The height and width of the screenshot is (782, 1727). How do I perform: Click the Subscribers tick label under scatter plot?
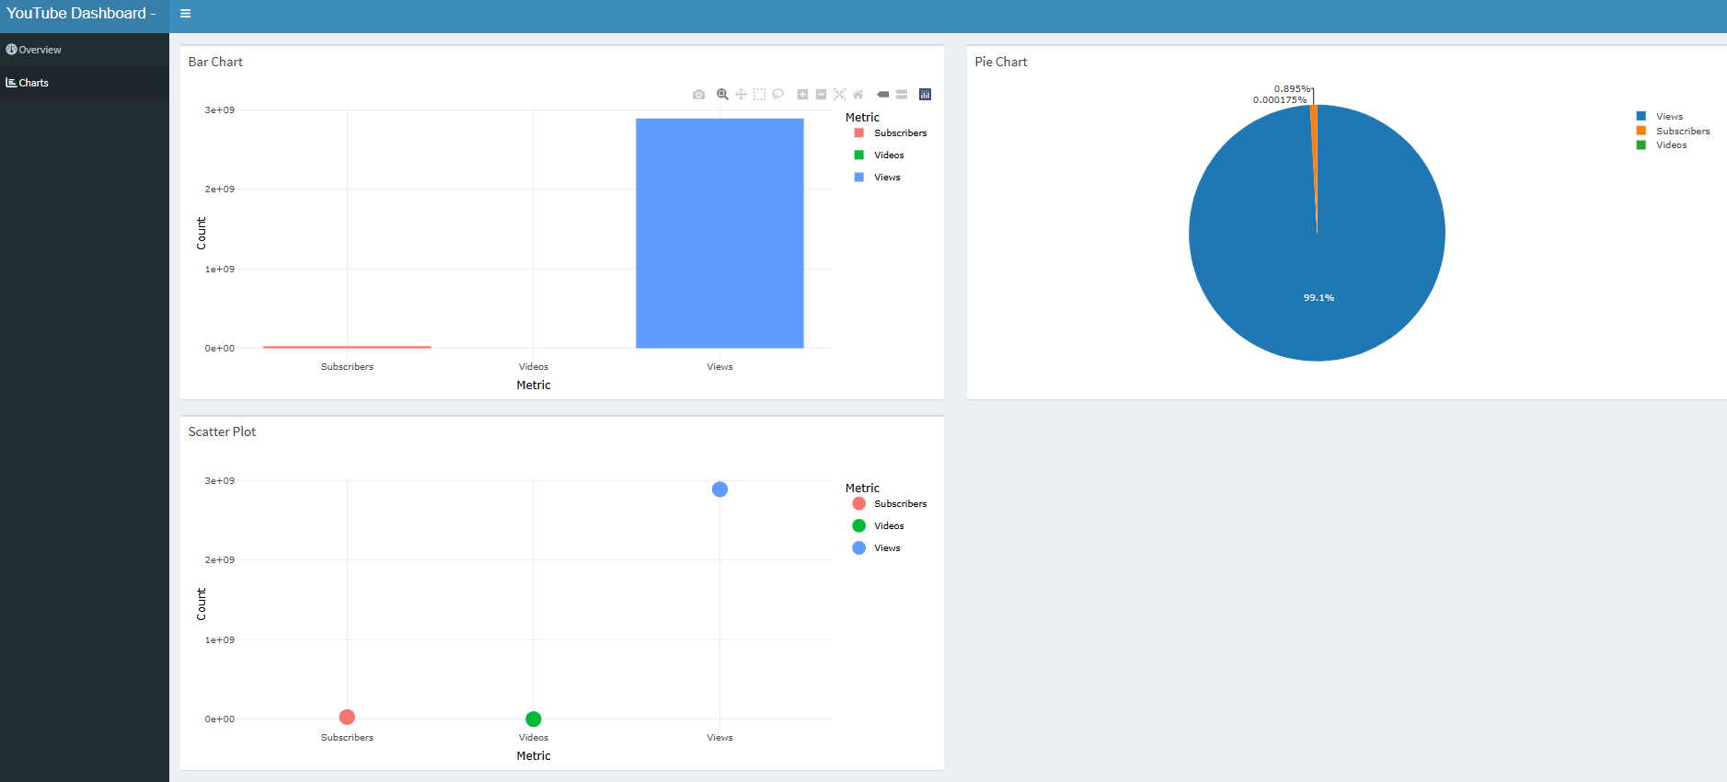pos(347,738)
